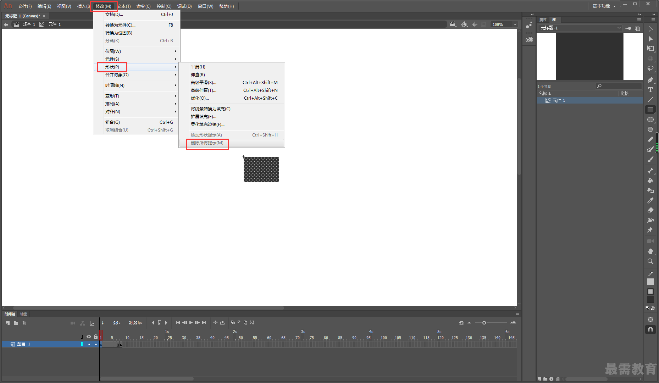Click the new folder icon in timeline
659x383 pixels.
click(x=16, y=323)
